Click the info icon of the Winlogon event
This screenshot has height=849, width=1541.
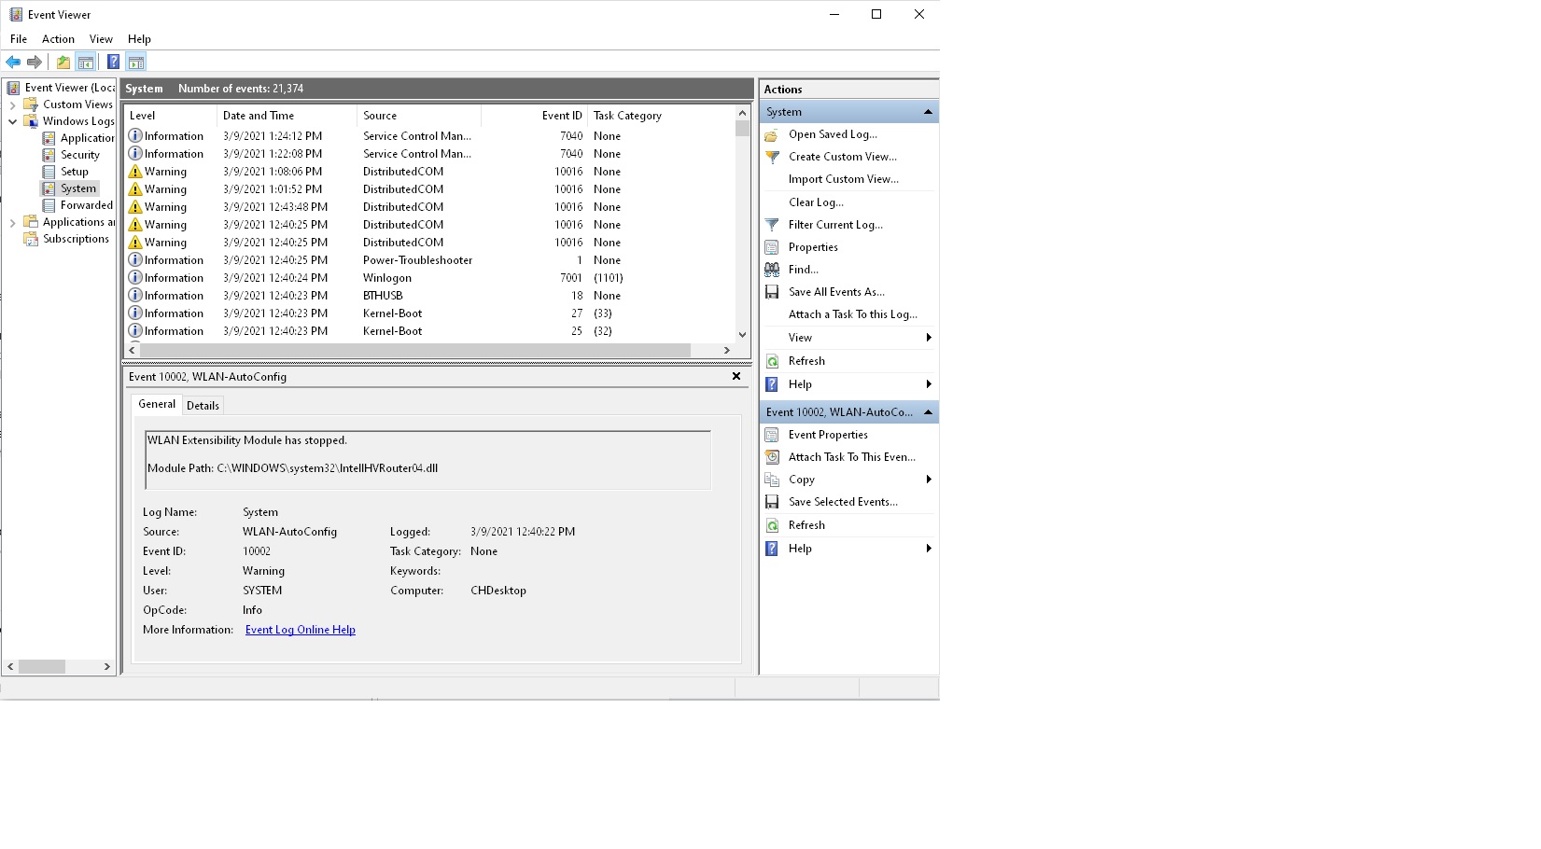[x=135, y=278]
